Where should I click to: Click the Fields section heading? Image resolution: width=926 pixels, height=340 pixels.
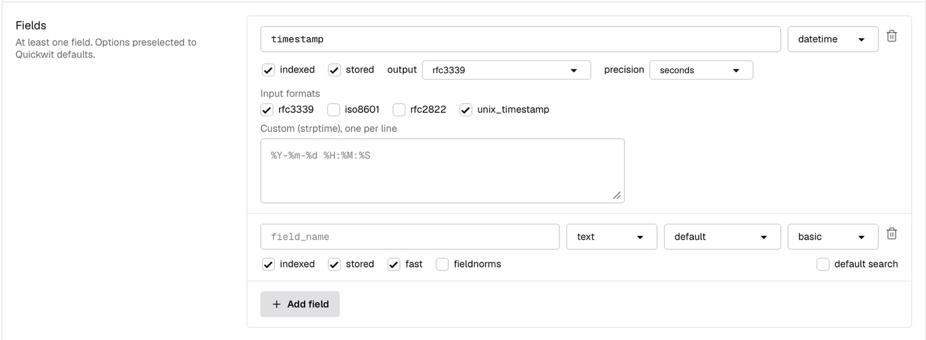31,25
